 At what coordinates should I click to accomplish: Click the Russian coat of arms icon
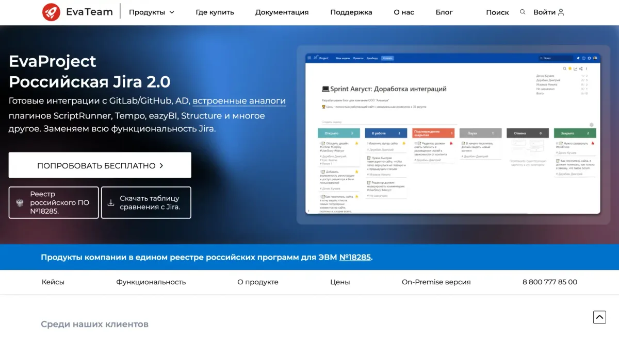(20, 203)
